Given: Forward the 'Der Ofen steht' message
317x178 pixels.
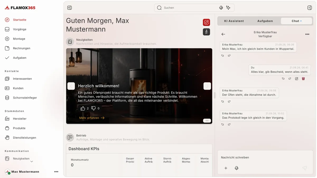Looking at the screenshot, I should tap(229, 102).
